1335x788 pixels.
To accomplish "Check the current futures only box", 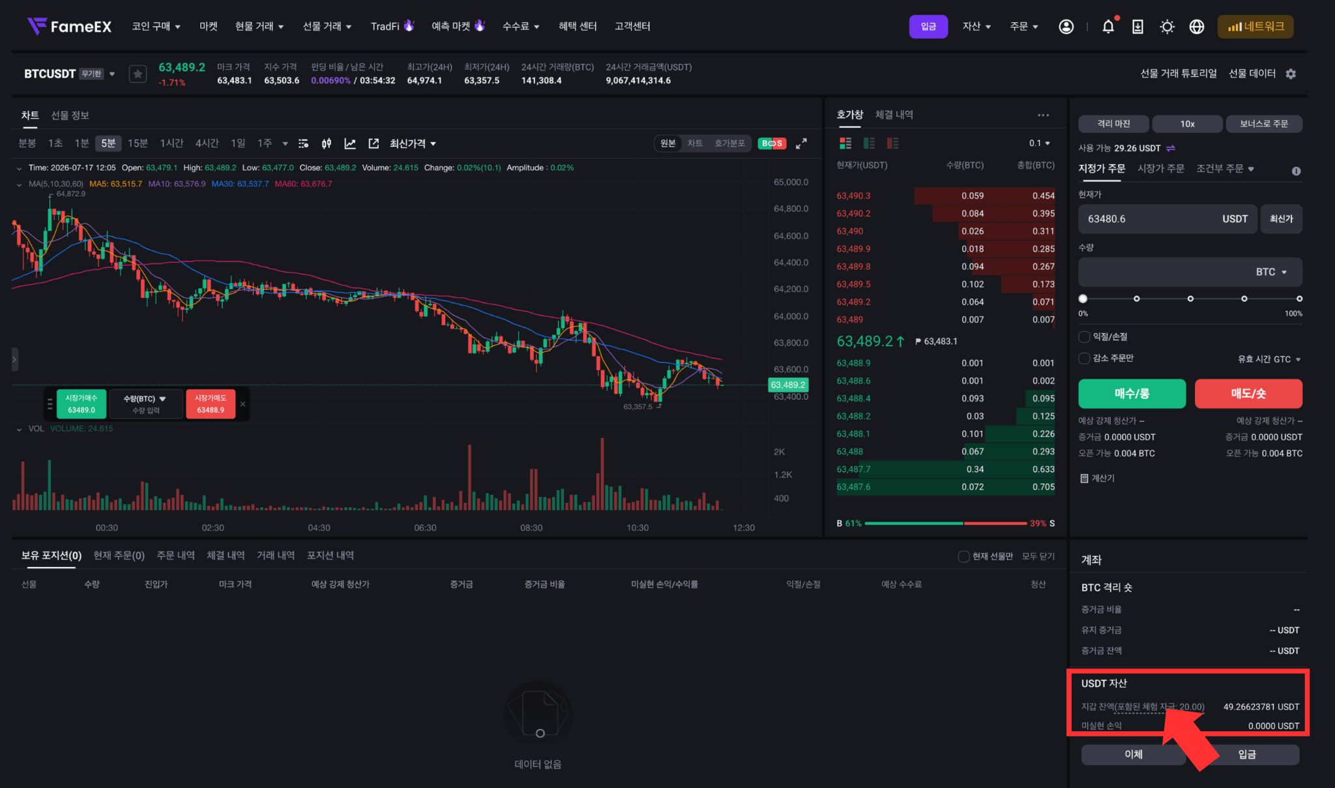I will pos(963,556).
